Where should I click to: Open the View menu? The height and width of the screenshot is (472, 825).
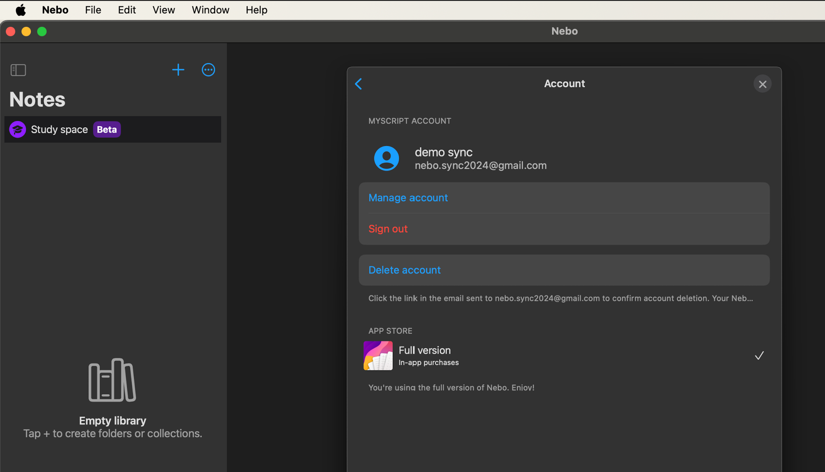click(164, 10)
